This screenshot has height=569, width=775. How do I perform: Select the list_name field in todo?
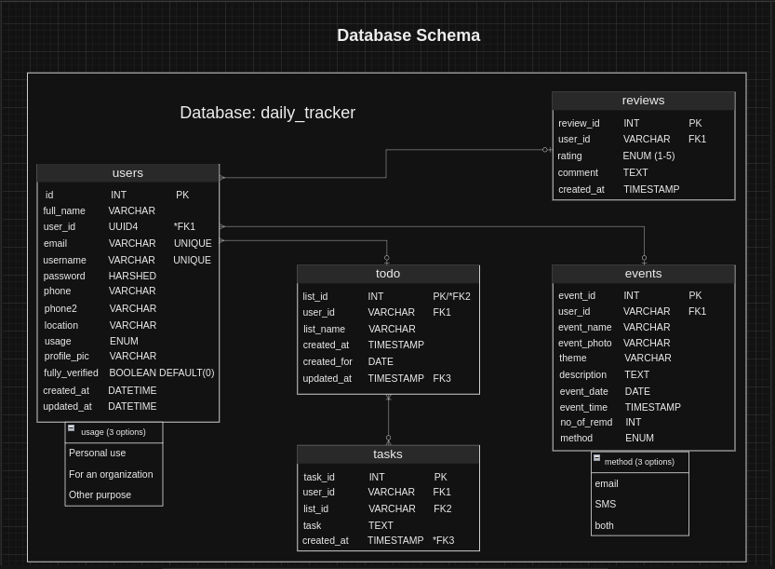(x=324, y=329)
